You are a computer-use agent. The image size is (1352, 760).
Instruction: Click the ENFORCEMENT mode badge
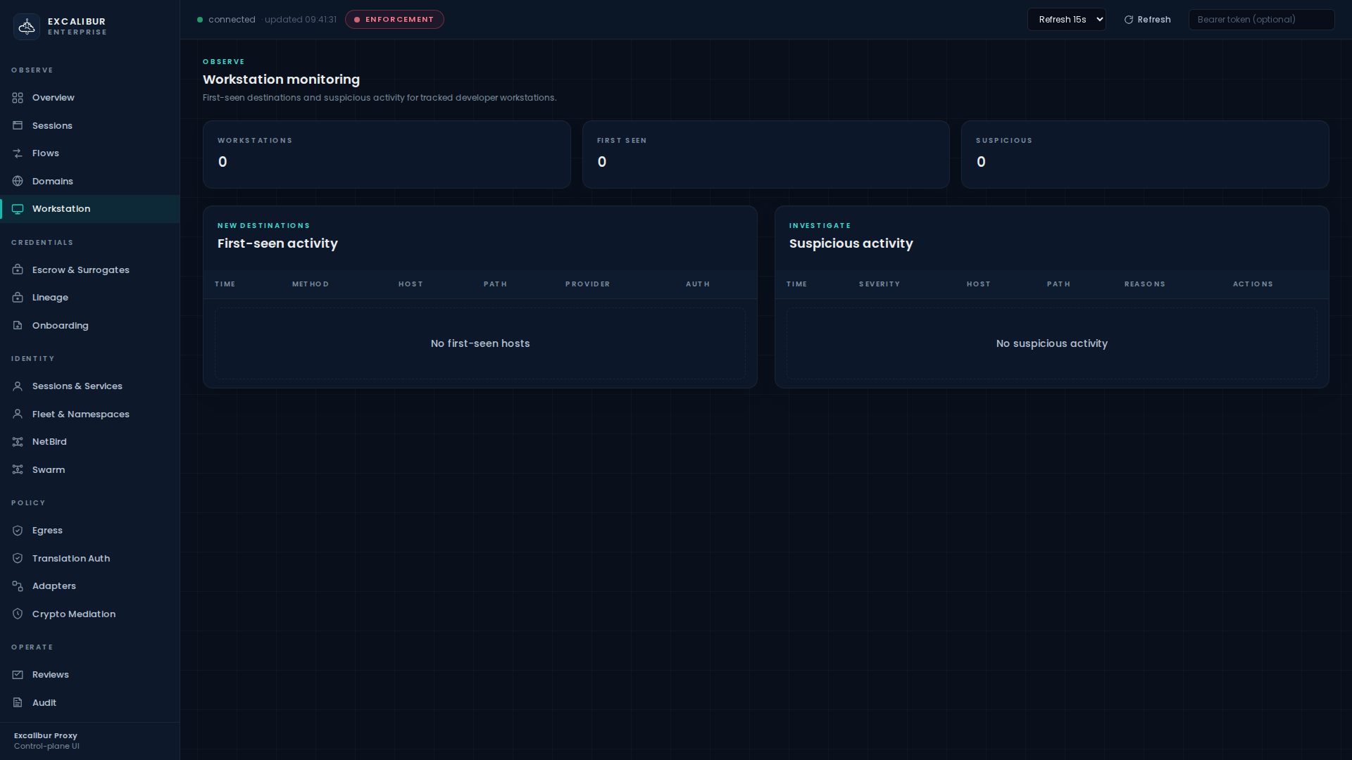point(394,20)
